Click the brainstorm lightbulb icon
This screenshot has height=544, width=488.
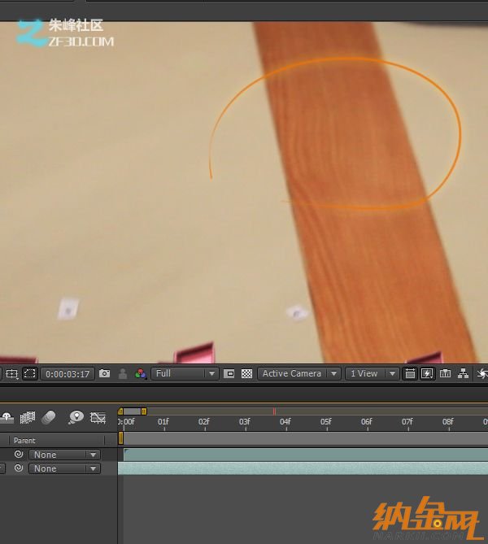point(76,417)
